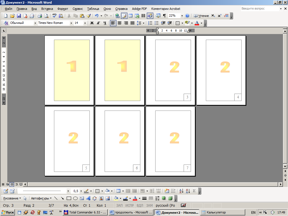
Task: Click the Пуск start button
Action: [x=8, y=213]
